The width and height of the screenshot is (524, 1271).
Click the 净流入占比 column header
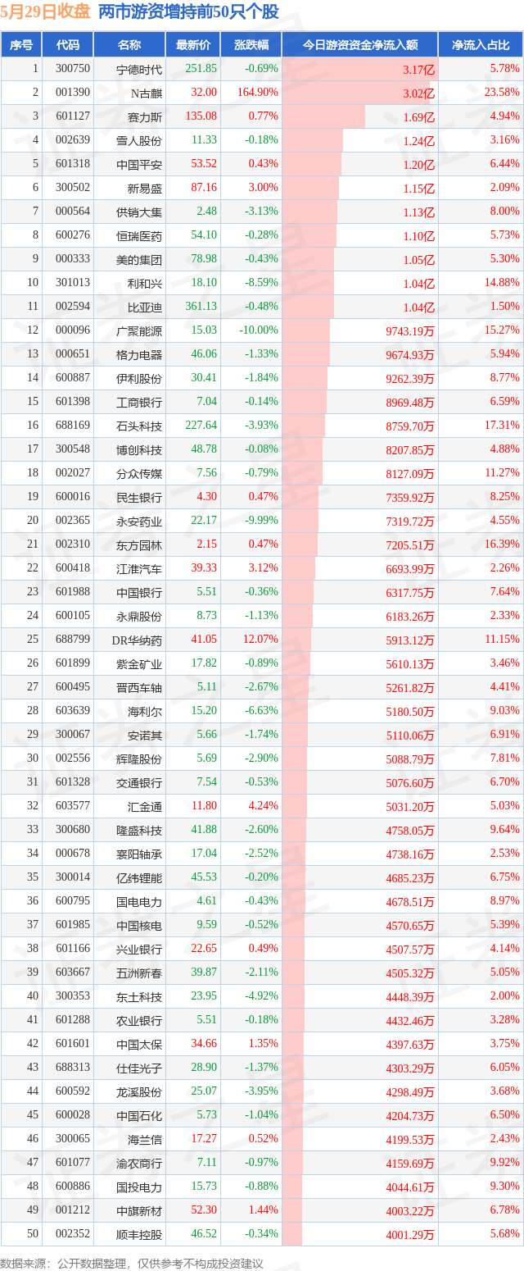pos(481,44)
